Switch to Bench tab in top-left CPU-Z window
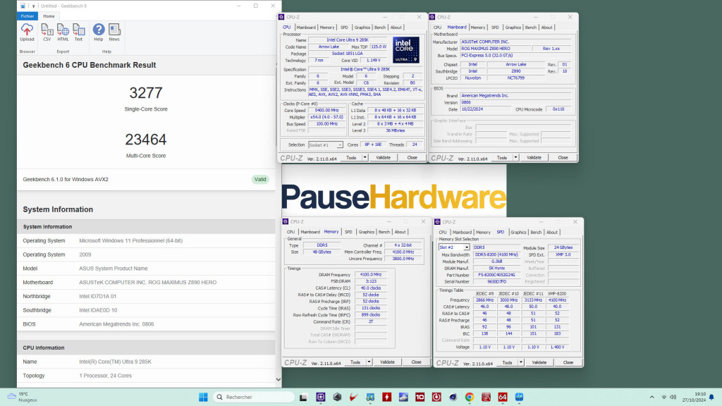Screen dimensions: 722x406 point(380,27)
